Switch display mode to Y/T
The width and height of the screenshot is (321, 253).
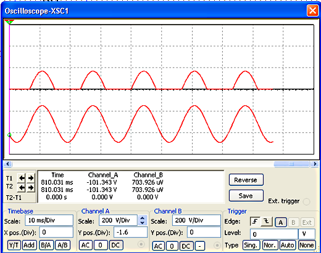(x=14, y=245)
